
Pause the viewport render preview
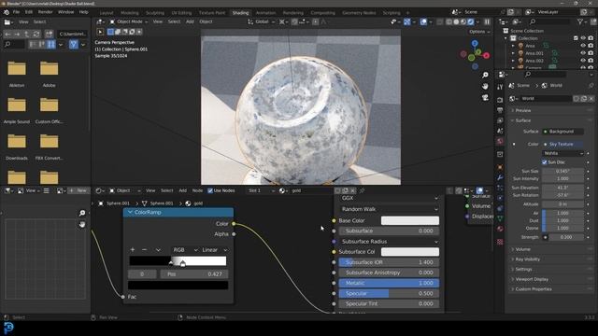(487, 21)
